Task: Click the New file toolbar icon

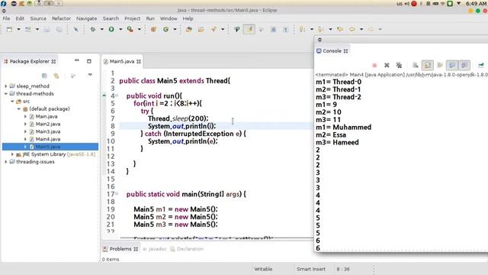Action: [x=10, y=29]
